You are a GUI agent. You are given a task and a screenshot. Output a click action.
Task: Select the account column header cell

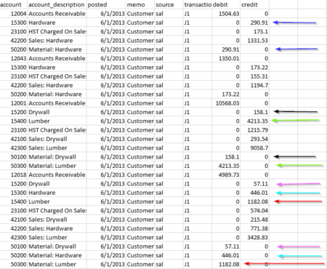(13, 4)
